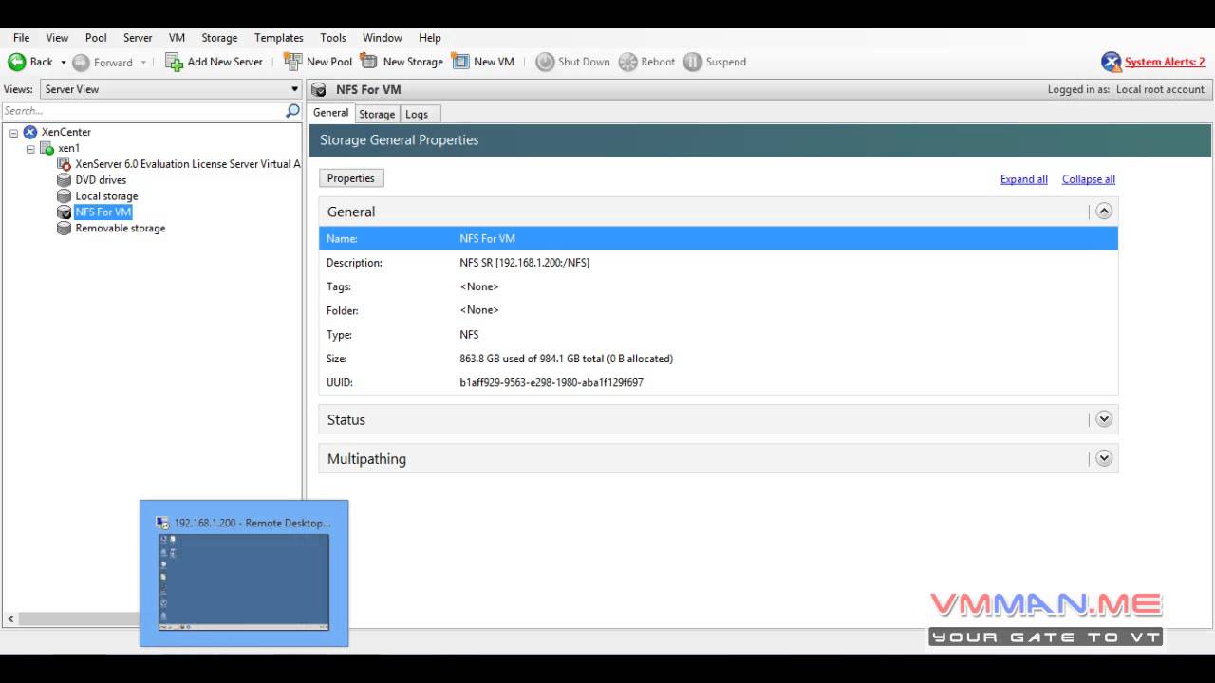Open the View menu

point(57,38)
